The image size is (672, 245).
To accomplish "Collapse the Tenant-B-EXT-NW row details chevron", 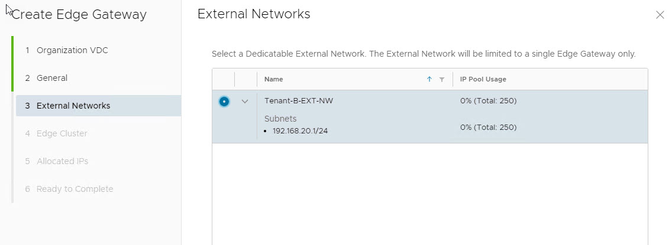I will pyautogui.click(x=245, y=101).
